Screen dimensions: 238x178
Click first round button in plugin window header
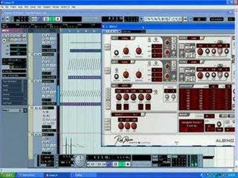click(x=108, y=31)
